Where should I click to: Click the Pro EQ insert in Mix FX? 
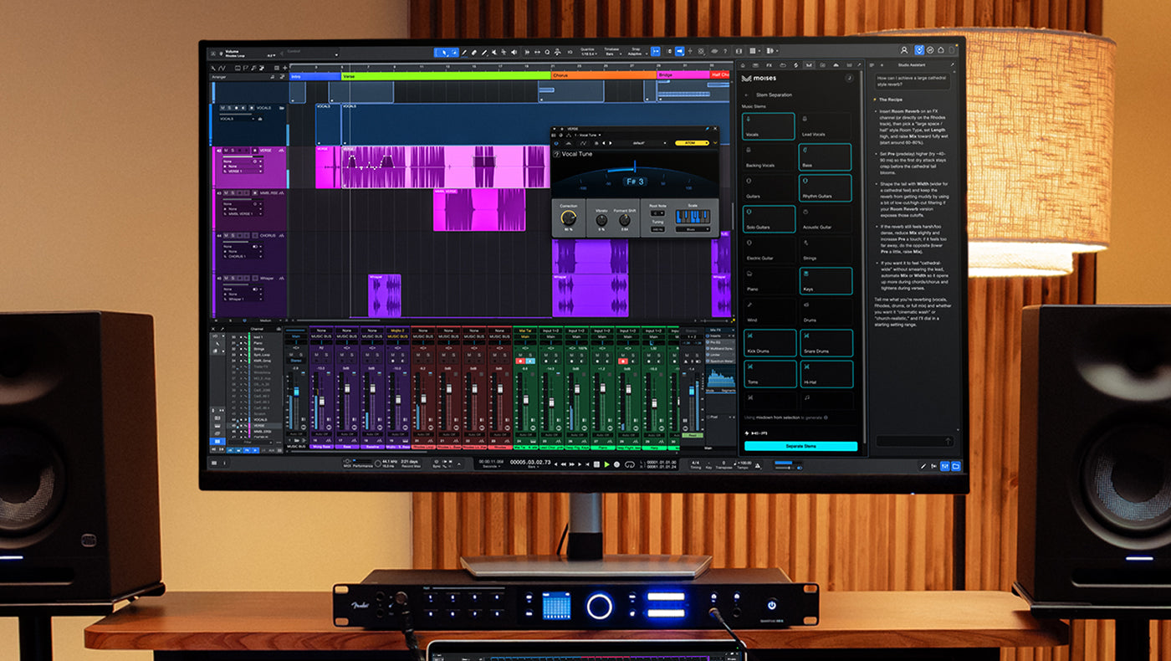tap(718, 342)
